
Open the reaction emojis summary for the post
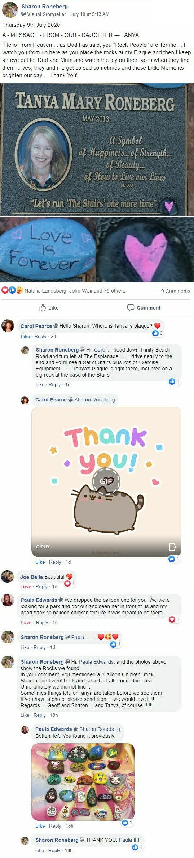pyautogui.click(x=12, y=290)
